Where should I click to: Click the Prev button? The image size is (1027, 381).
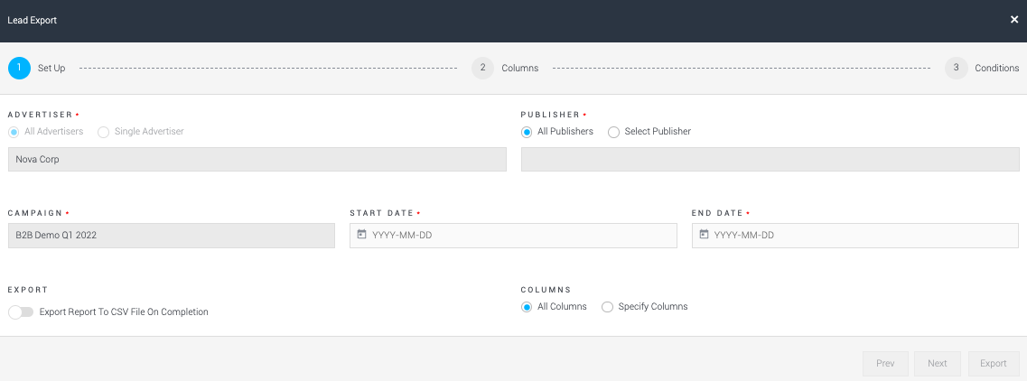(x=885, y=363)
